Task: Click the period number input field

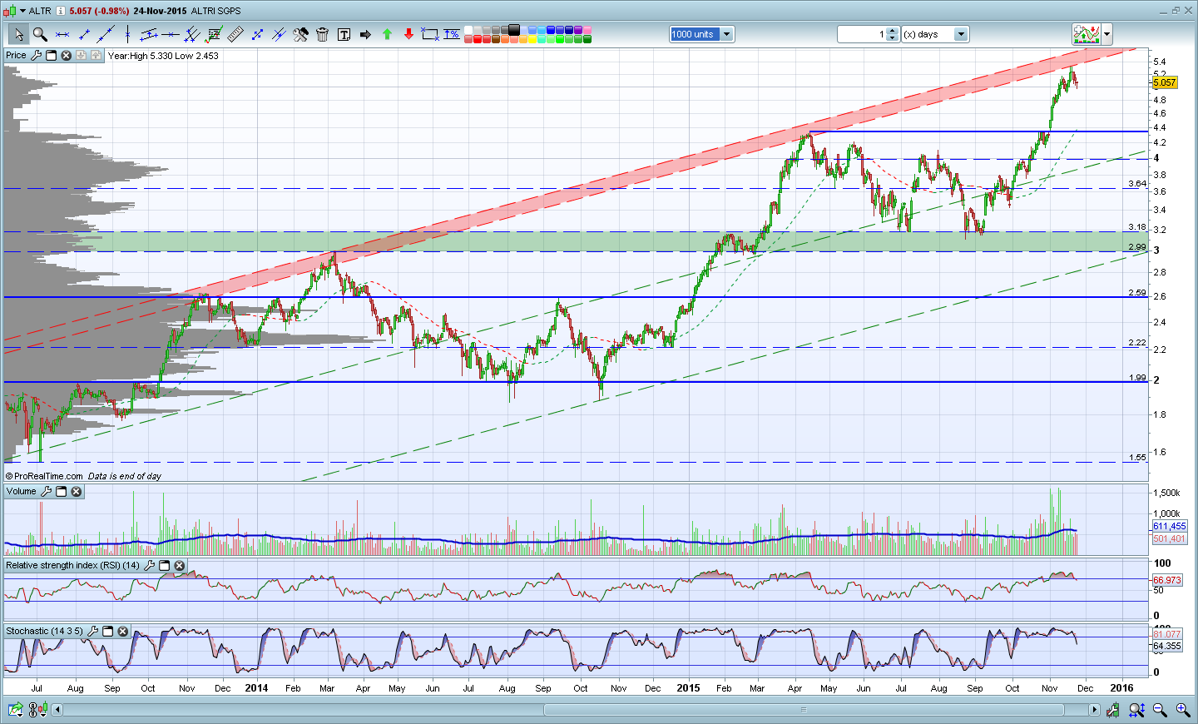Action: (x=862, y=34)
